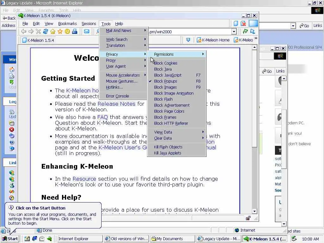The width and height of the screenshot is (324, 243).
Task: Click the Mail envelope toolbar icon
Action: pos(87,31)
